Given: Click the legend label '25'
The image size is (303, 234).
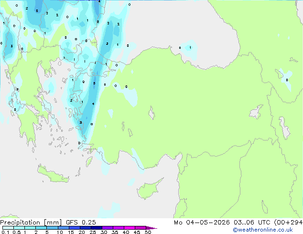Looking at the screenshot, I should coord(93,232).
